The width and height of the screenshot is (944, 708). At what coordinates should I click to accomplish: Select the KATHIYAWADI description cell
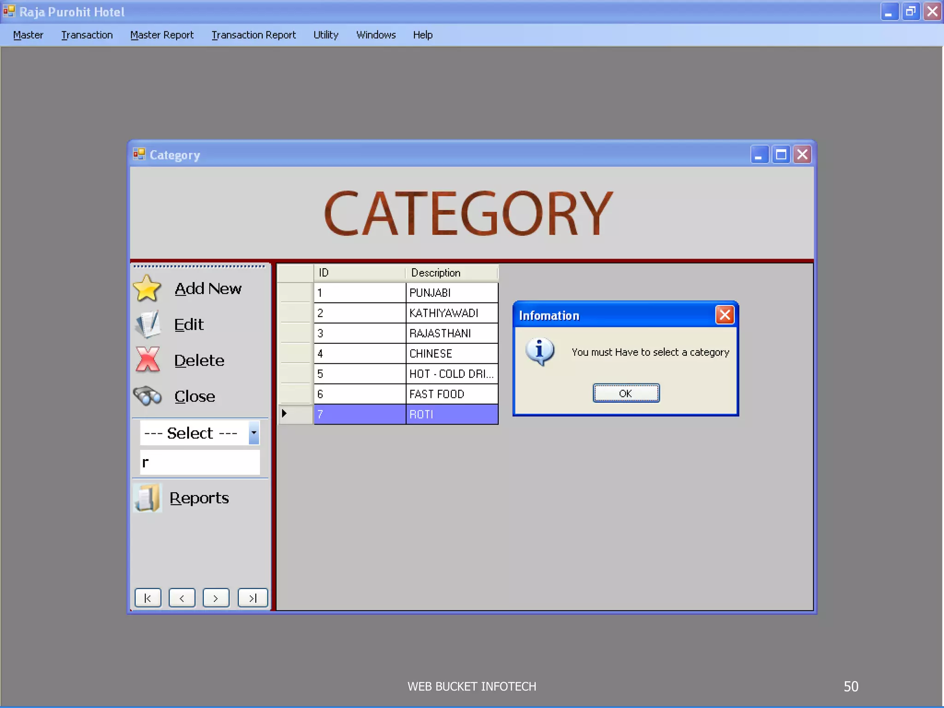coord(452,313)
